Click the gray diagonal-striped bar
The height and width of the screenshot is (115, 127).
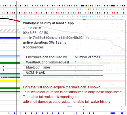(x=10, y=31)
